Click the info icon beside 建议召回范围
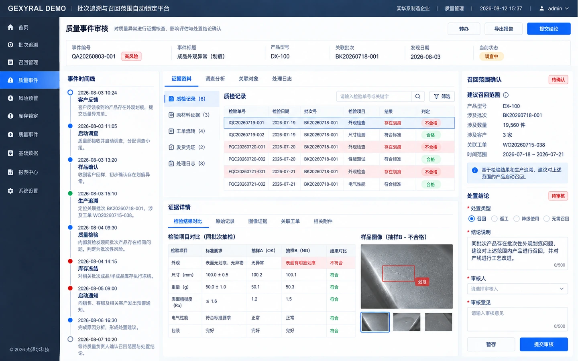The width and height of the screenshot is (578, 361). pos(506,95)
